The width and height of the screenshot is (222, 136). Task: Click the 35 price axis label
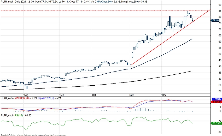point(220,73)
